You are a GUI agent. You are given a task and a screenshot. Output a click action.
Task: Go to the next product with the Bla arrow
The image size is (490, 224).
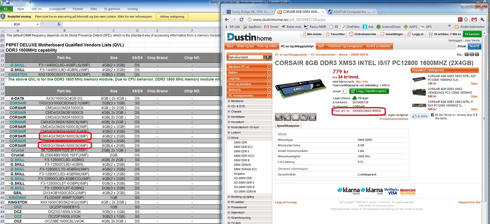click(477, 55)
